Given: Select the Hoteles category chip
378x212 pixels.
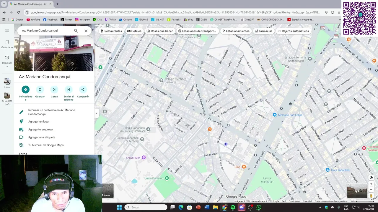Looking at the screenshot, I should (x=134, y=31).
